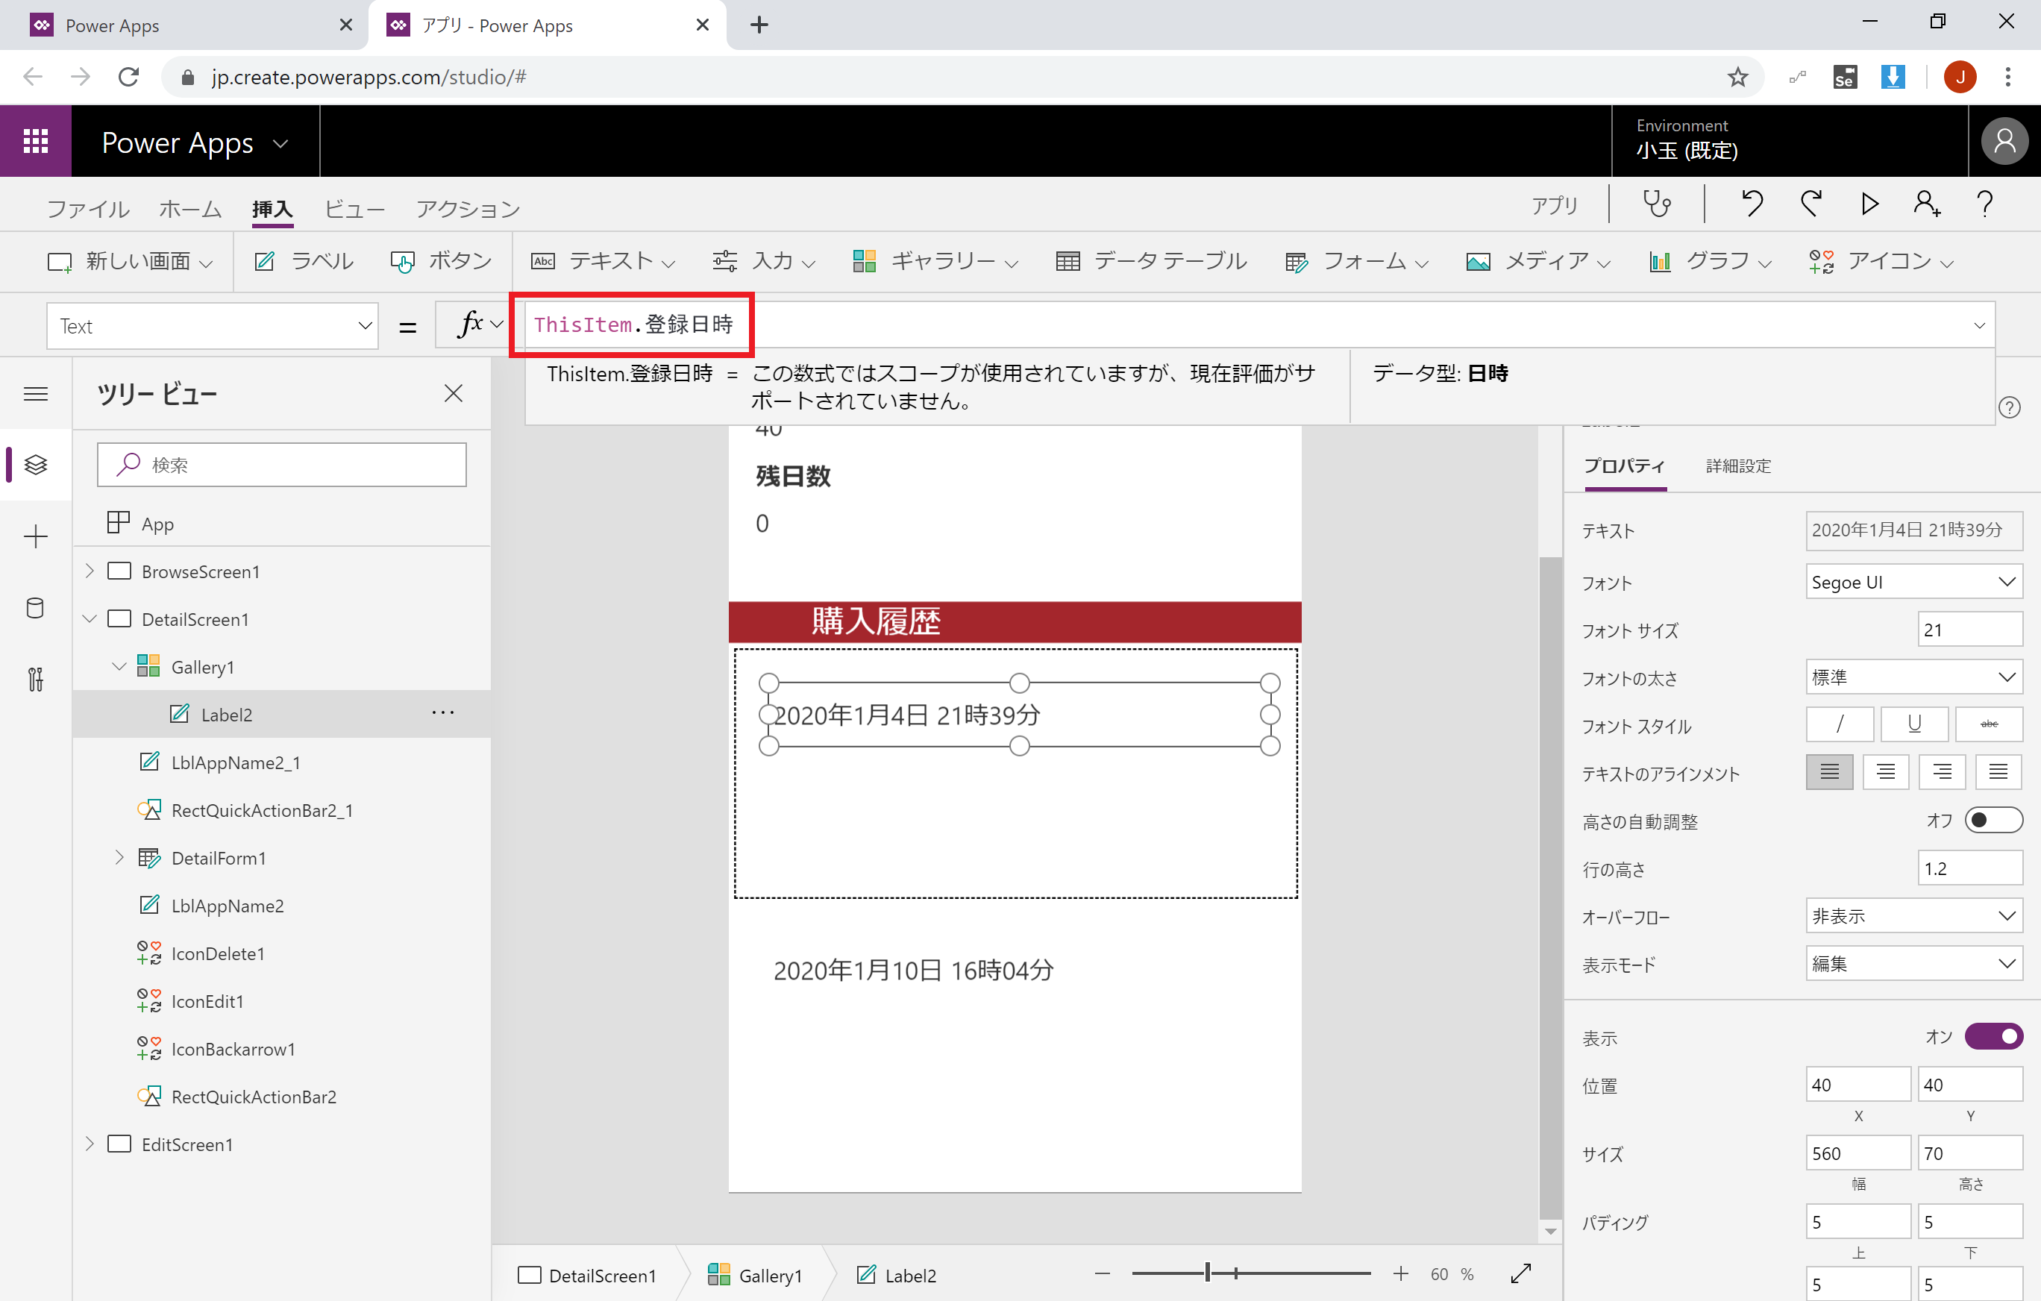Open the Advanced tools icon in sidebar

(x=36, y=679)
